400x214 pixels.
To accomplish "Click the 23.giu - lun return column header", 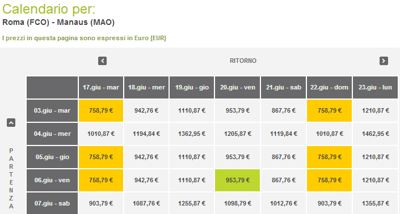I will click(375, 88).
